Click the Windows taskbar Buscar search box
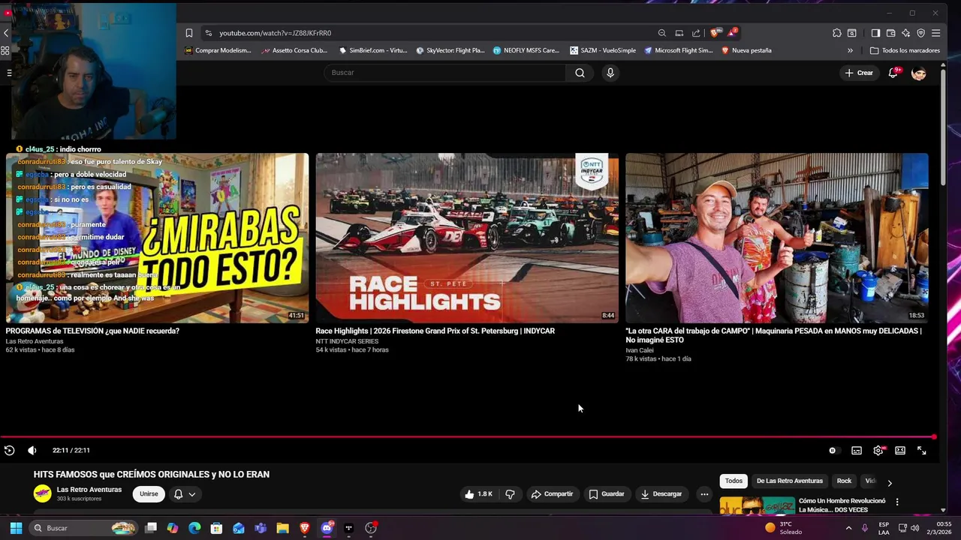Image resolution: width=961 pixels, height=540 pixels. 85,528
